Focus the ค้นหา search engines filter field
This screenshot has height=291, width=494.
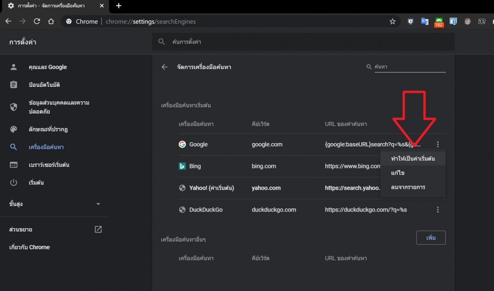pyautogui.click(x=410, y=67)
